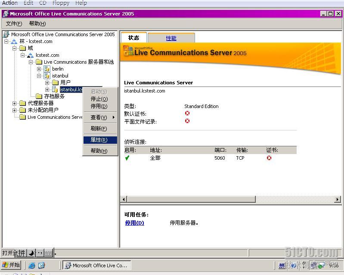Click the horizontal scrollbar left arrow

(124, 199)
